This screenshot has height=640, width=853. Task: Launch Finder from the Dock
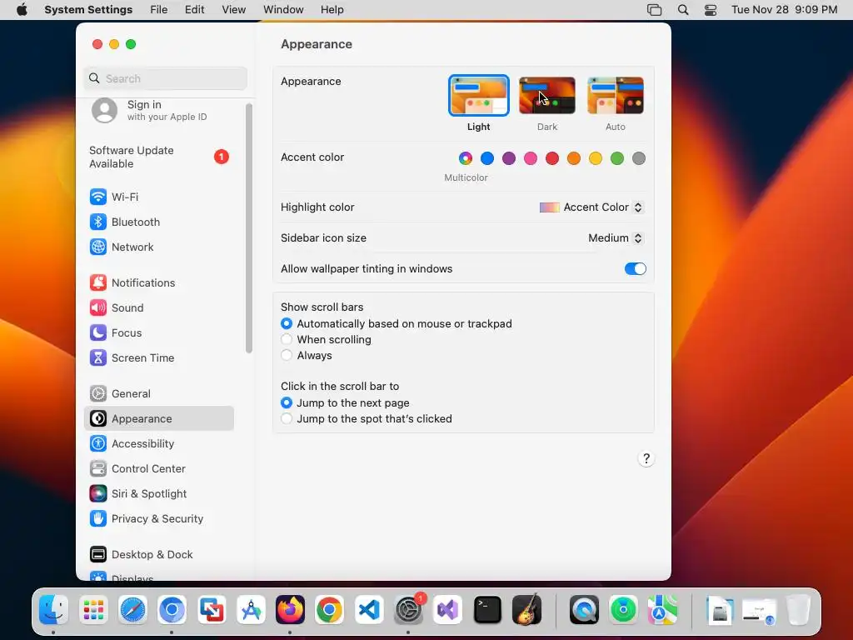53,609
